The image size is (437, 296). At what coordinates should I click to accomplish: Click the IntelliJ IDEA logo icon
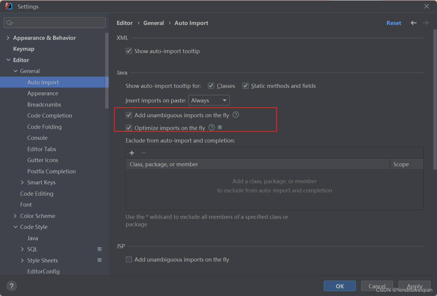tap(9, 6)
